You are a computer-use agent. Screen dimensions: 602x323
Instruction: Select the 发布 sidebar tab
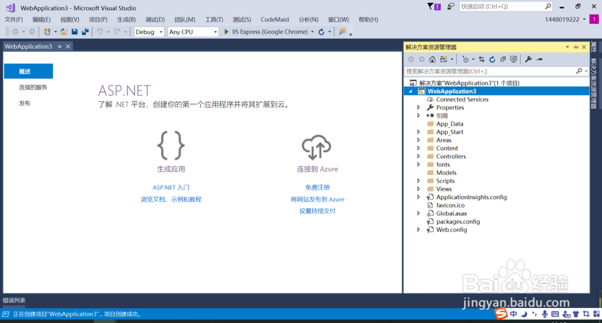(25, 103)
